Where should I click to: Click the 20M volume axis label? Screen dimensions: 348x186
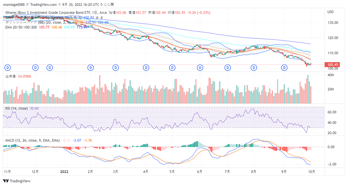point(331,89)
